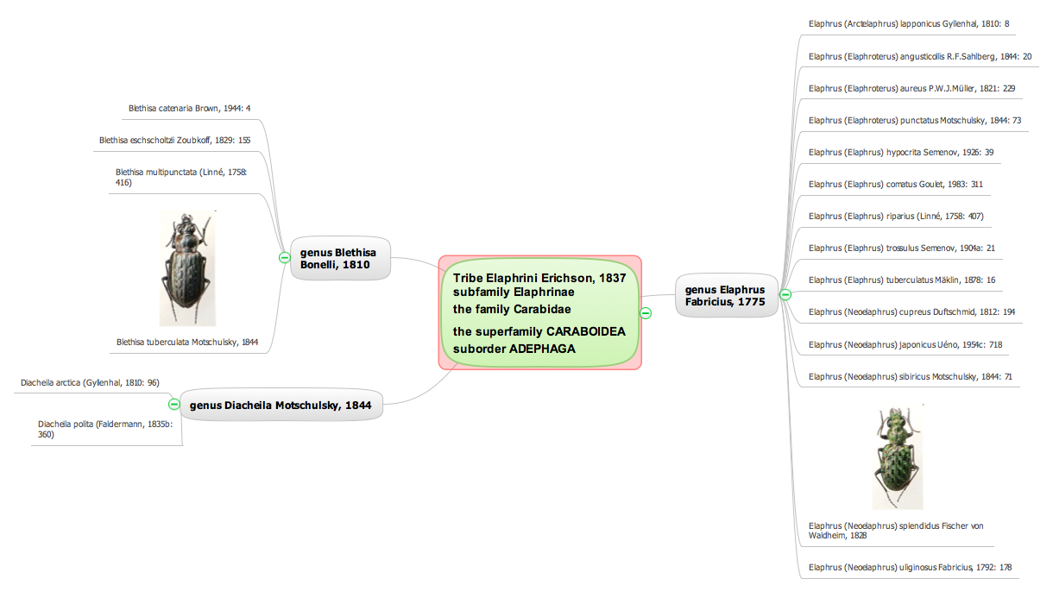Click Elaphrus riparius (Linné, 1758) topic
Screen dimensions: 1053x604
click(896, 216)
